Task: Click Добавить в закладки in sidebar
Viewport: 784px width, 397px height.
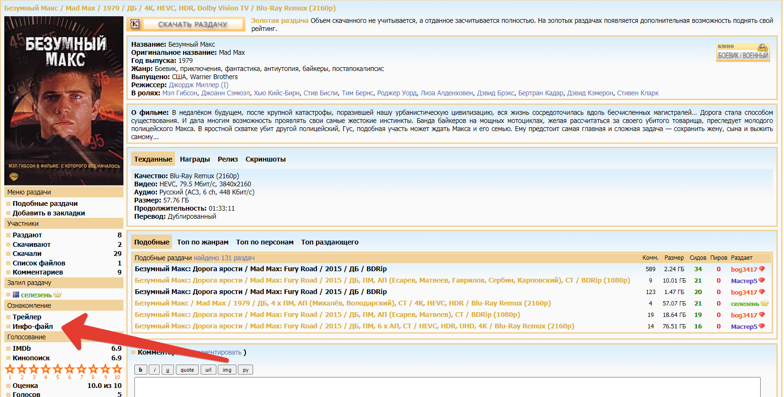Action: (x=49, y=213)
